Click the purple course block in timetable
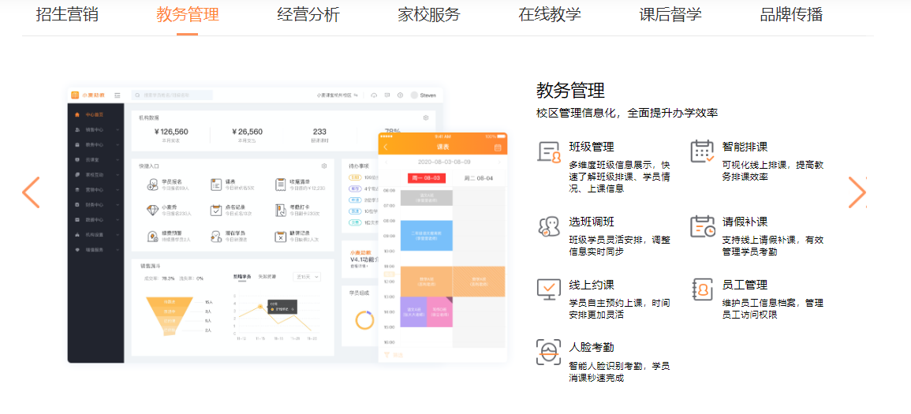 [x=413, y=312]
